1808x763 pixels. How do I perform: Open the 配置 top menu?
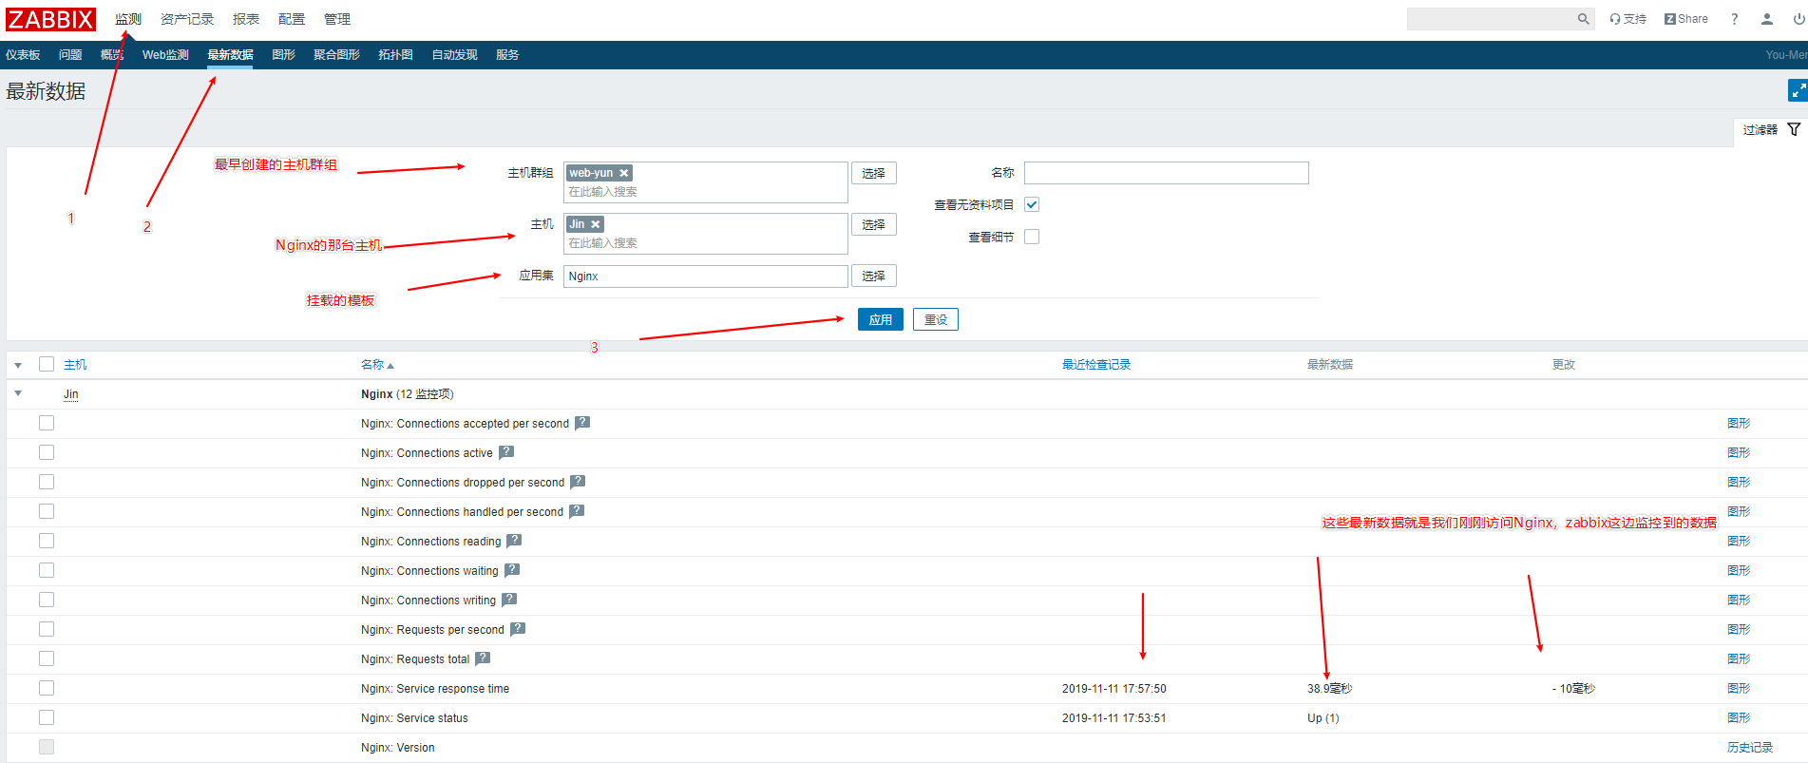click(x=292, y=19)
